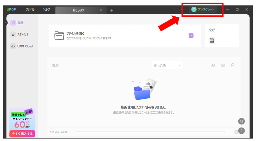This screenshot has height=141, width=257.
Task: Click the 履歴 heading in file list panel
Action: (x=55, y=65)
